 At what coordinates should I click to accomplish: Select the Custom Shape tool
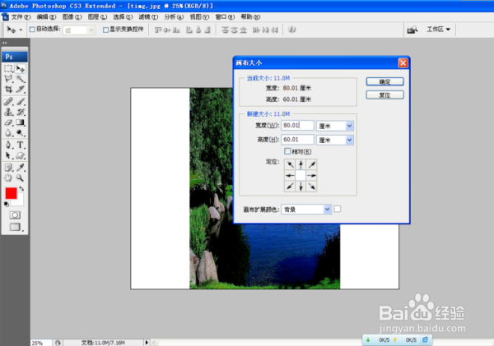pyautogui.click(x=21, y=155)
